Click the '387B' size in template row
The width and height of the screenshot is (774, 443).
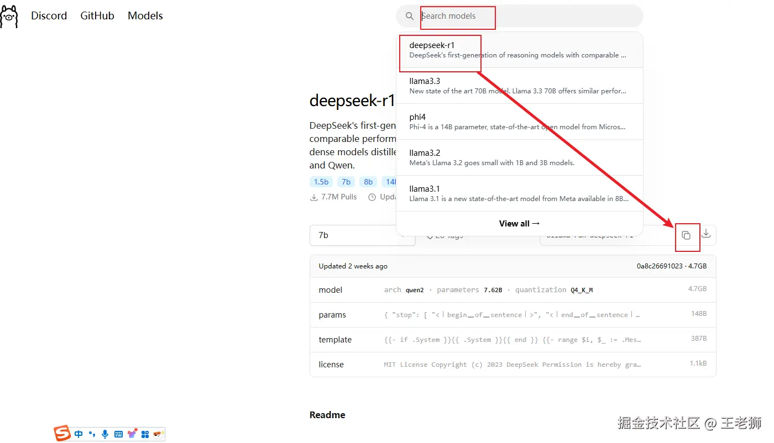(x=699, y=339)
